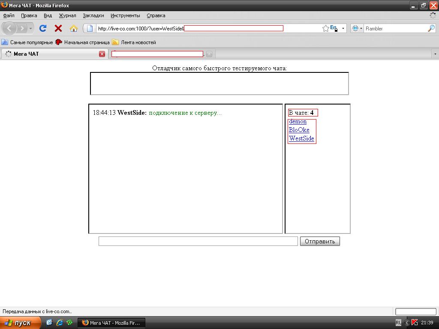439x329 pixels.
Task: Click the Отправить button
Action: click(x=320, y=241)
